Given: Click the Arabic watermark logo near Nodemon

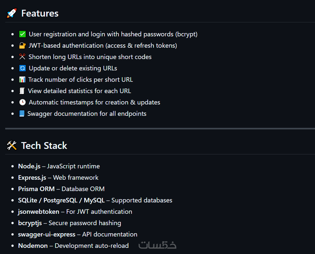Looking at the screenshot, I should click(157, 245).
